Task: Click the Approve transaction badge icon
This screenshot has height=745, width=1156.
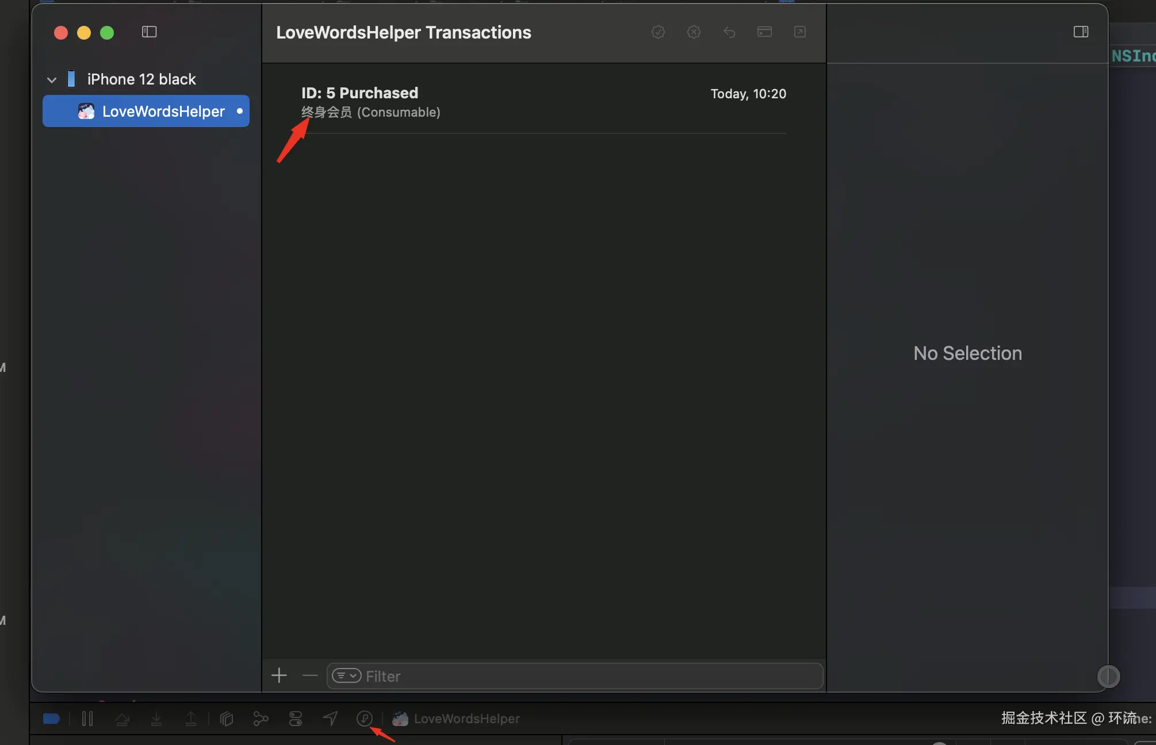Action: pos(658,32)
